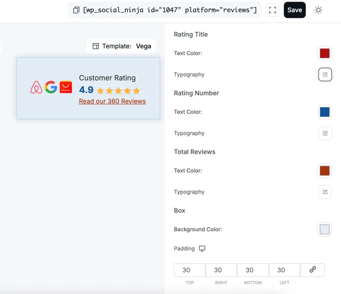341x294 pixels.
Task: Click the Google logo in preview
Action: [x=51, y=87]
